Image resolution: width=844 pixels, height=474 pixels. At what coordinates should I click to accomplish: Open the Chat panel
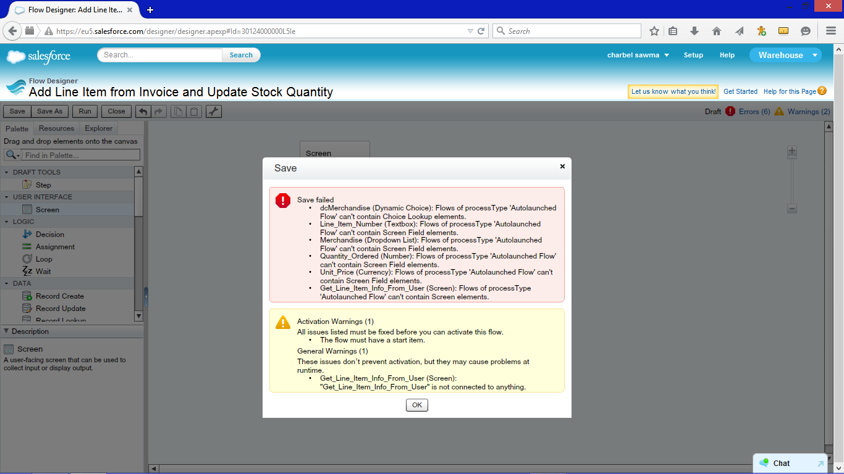790,464
